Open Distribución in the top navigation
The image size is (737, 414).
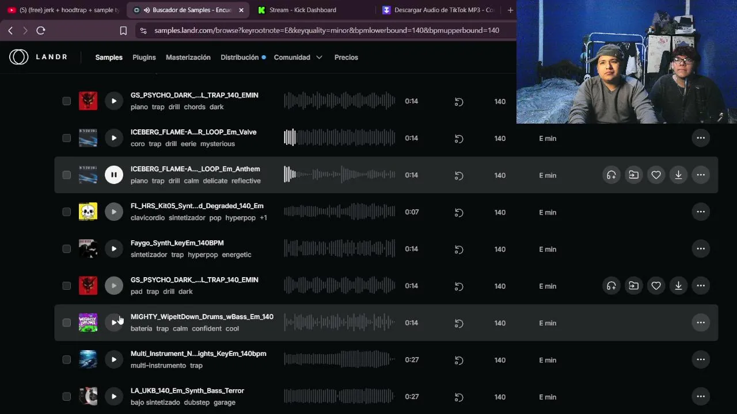point(240,57)
